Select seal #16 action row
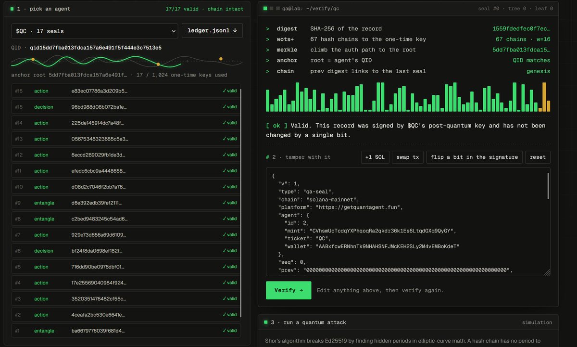 click(126, 91)
